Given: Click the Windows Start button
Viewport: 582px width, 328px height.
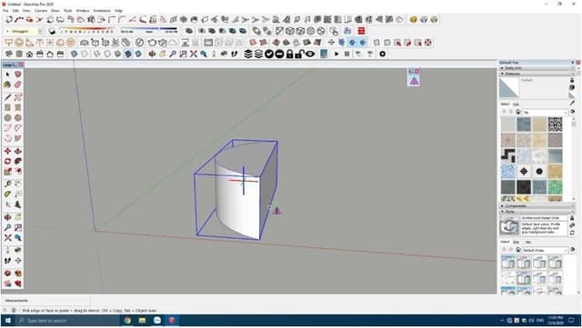Looking at the screenshot, I should pos(7,320).
